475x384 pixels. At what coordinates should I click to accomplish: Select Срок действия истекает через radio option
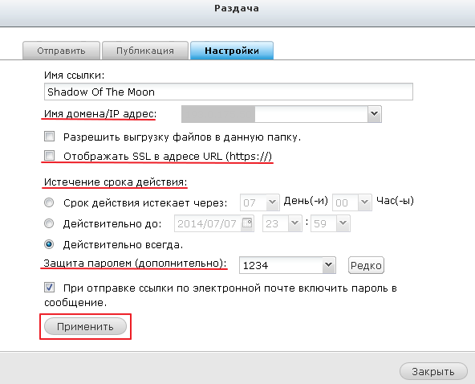pyautogui.click(x=49, y=202)
